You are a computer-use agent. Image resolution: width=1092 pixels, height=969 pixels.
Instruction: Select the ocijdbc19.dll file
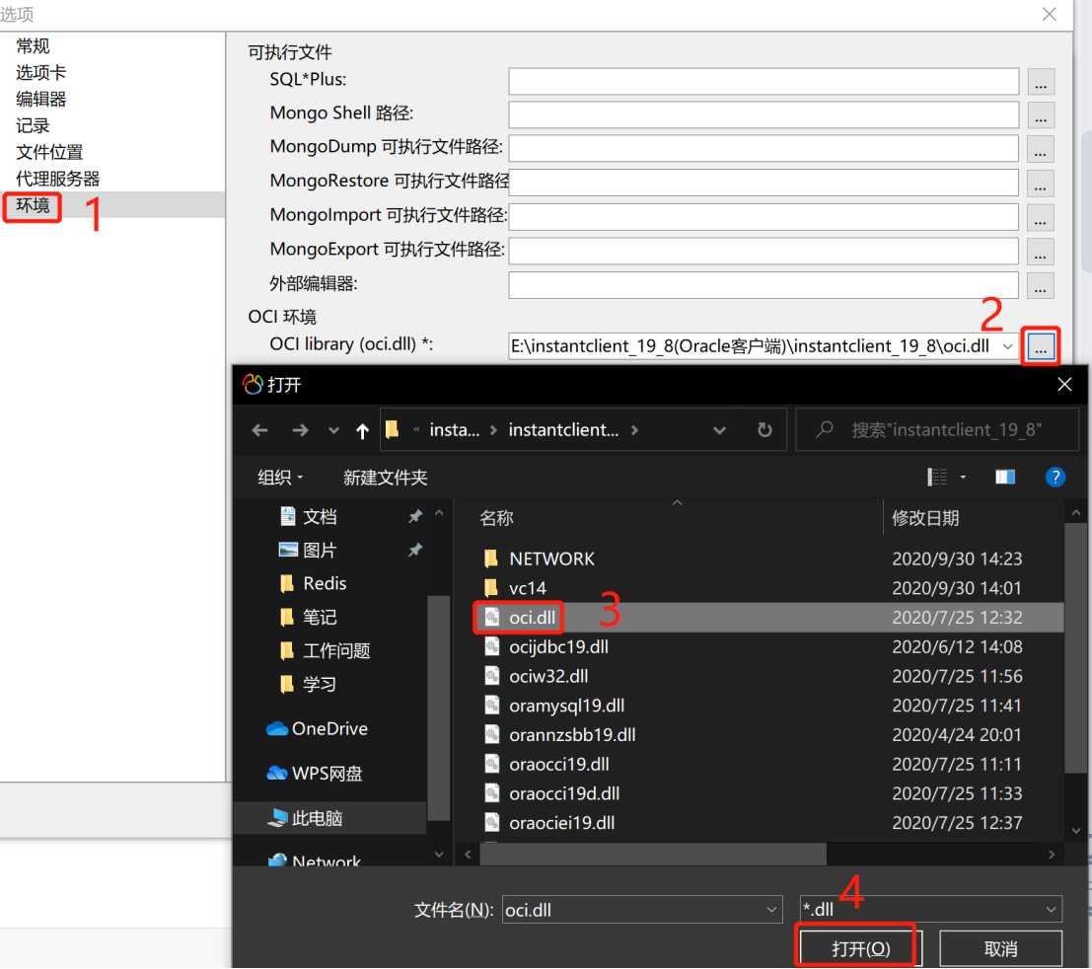click(x=558, y=646)
